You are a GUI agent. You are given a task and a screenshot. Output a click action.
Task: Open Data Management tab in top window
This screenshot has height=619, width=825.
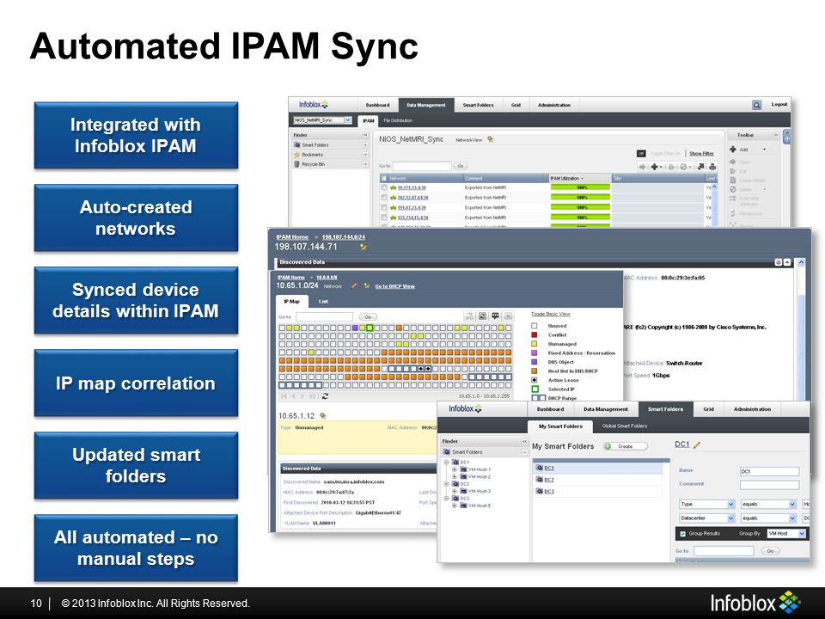(x=425, y=105)
